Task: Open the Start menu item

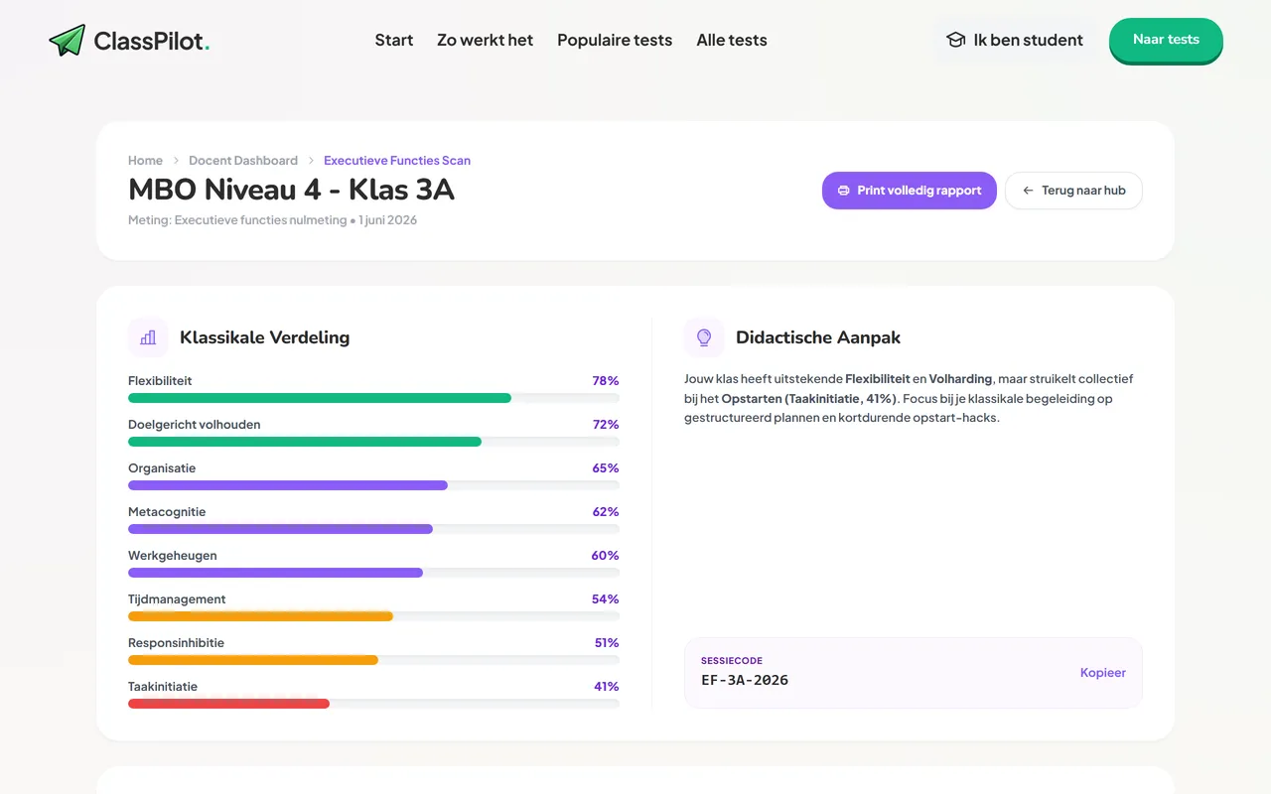Action: [x=394, y=41]
